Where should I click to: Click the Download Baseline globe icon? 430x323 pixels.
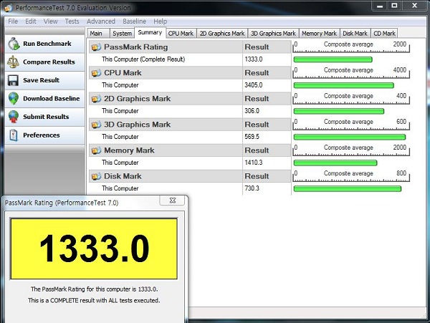(x=14, y=99)
